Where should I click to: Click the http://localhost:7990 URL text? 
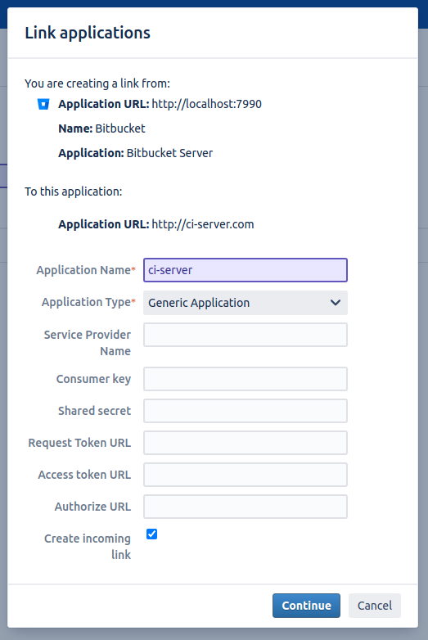tap(206, 104)
